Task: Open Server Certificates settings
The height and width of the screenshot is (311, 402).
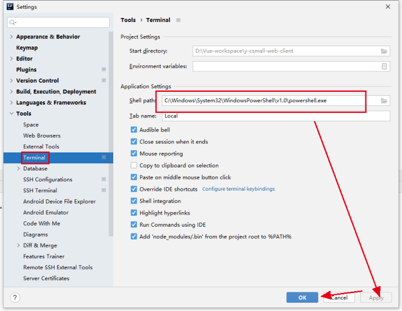Action: tap(46, 278)
